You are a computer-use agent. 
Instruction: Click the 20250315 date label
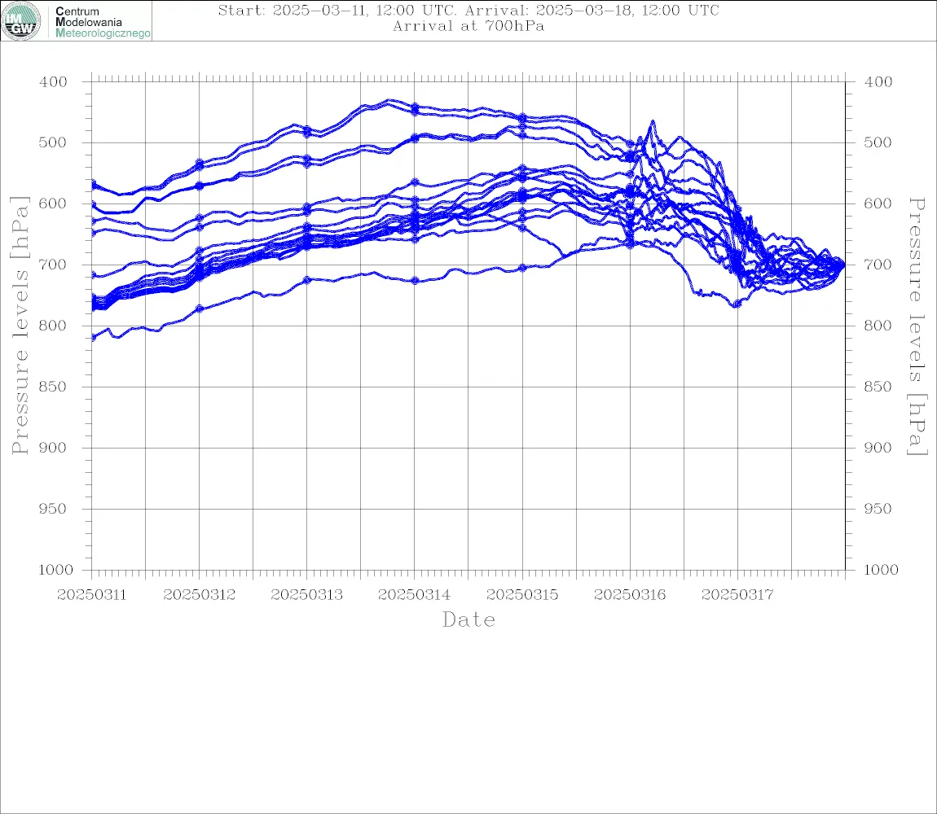point(522,595)
